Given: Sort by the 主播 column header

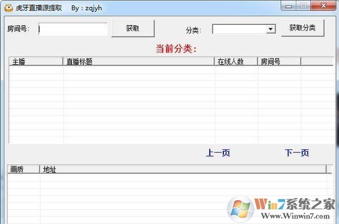Looking at the screenshot, I should [x=36, y=62].
